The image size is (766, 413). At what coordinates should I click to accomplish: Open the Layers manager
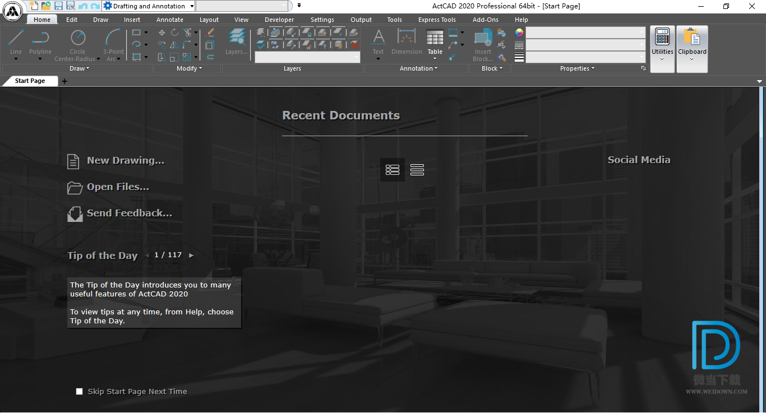click(x=237, y=43)
